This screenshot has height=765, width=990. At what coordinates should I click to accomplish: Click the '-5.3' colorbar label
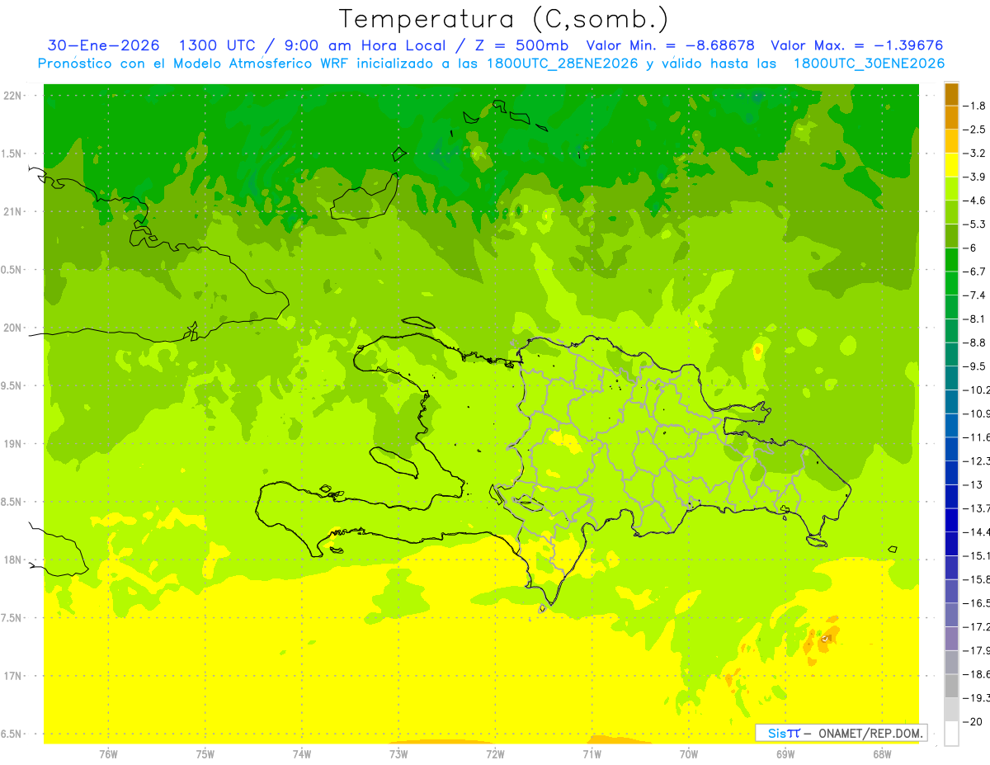point(976,224)
